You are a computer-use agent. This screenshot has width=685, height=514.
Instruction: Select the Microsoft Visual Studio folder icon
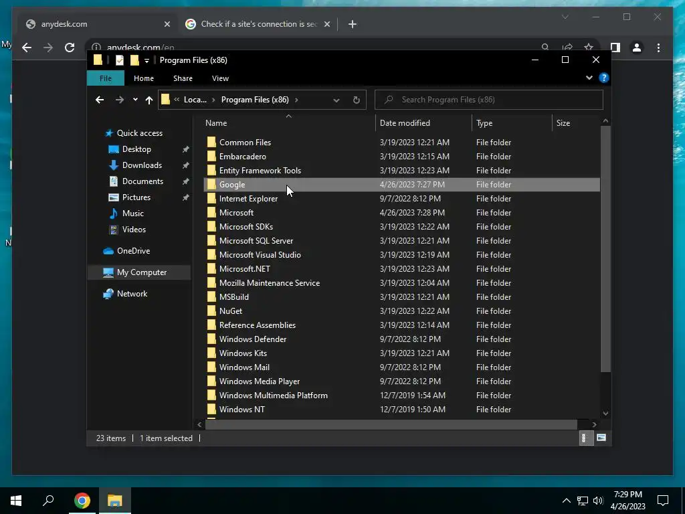(211, 254)
